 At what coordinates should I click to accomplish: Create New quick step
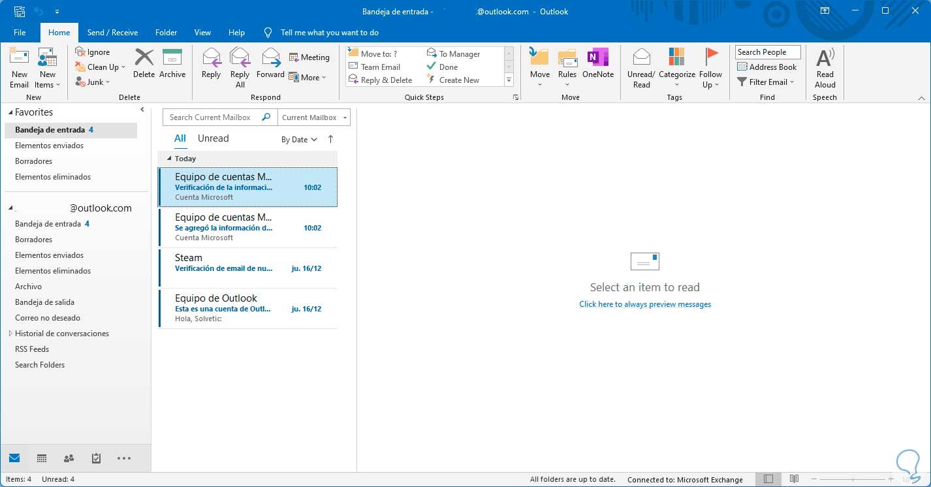[x=453, y=80]
